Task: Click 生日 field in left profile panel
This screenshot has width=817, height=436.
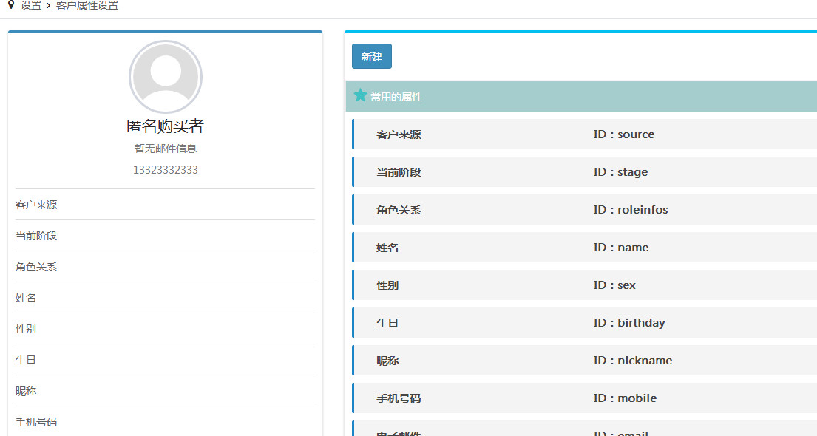Action: click(x=26, y=360)
